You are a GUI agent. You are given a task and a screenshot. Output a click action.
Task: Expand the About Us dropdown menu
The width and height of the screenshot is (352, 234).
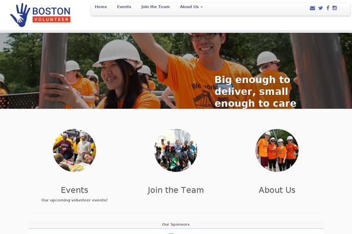click(x=191, y=7)
